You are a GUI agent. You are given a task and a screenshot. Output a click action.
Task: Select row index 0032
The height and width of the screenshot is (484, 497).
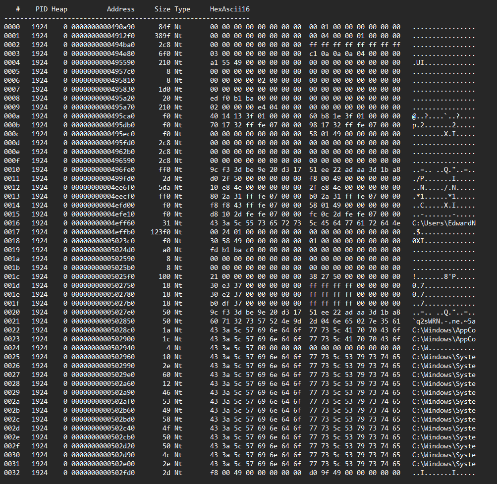[11, 473]
